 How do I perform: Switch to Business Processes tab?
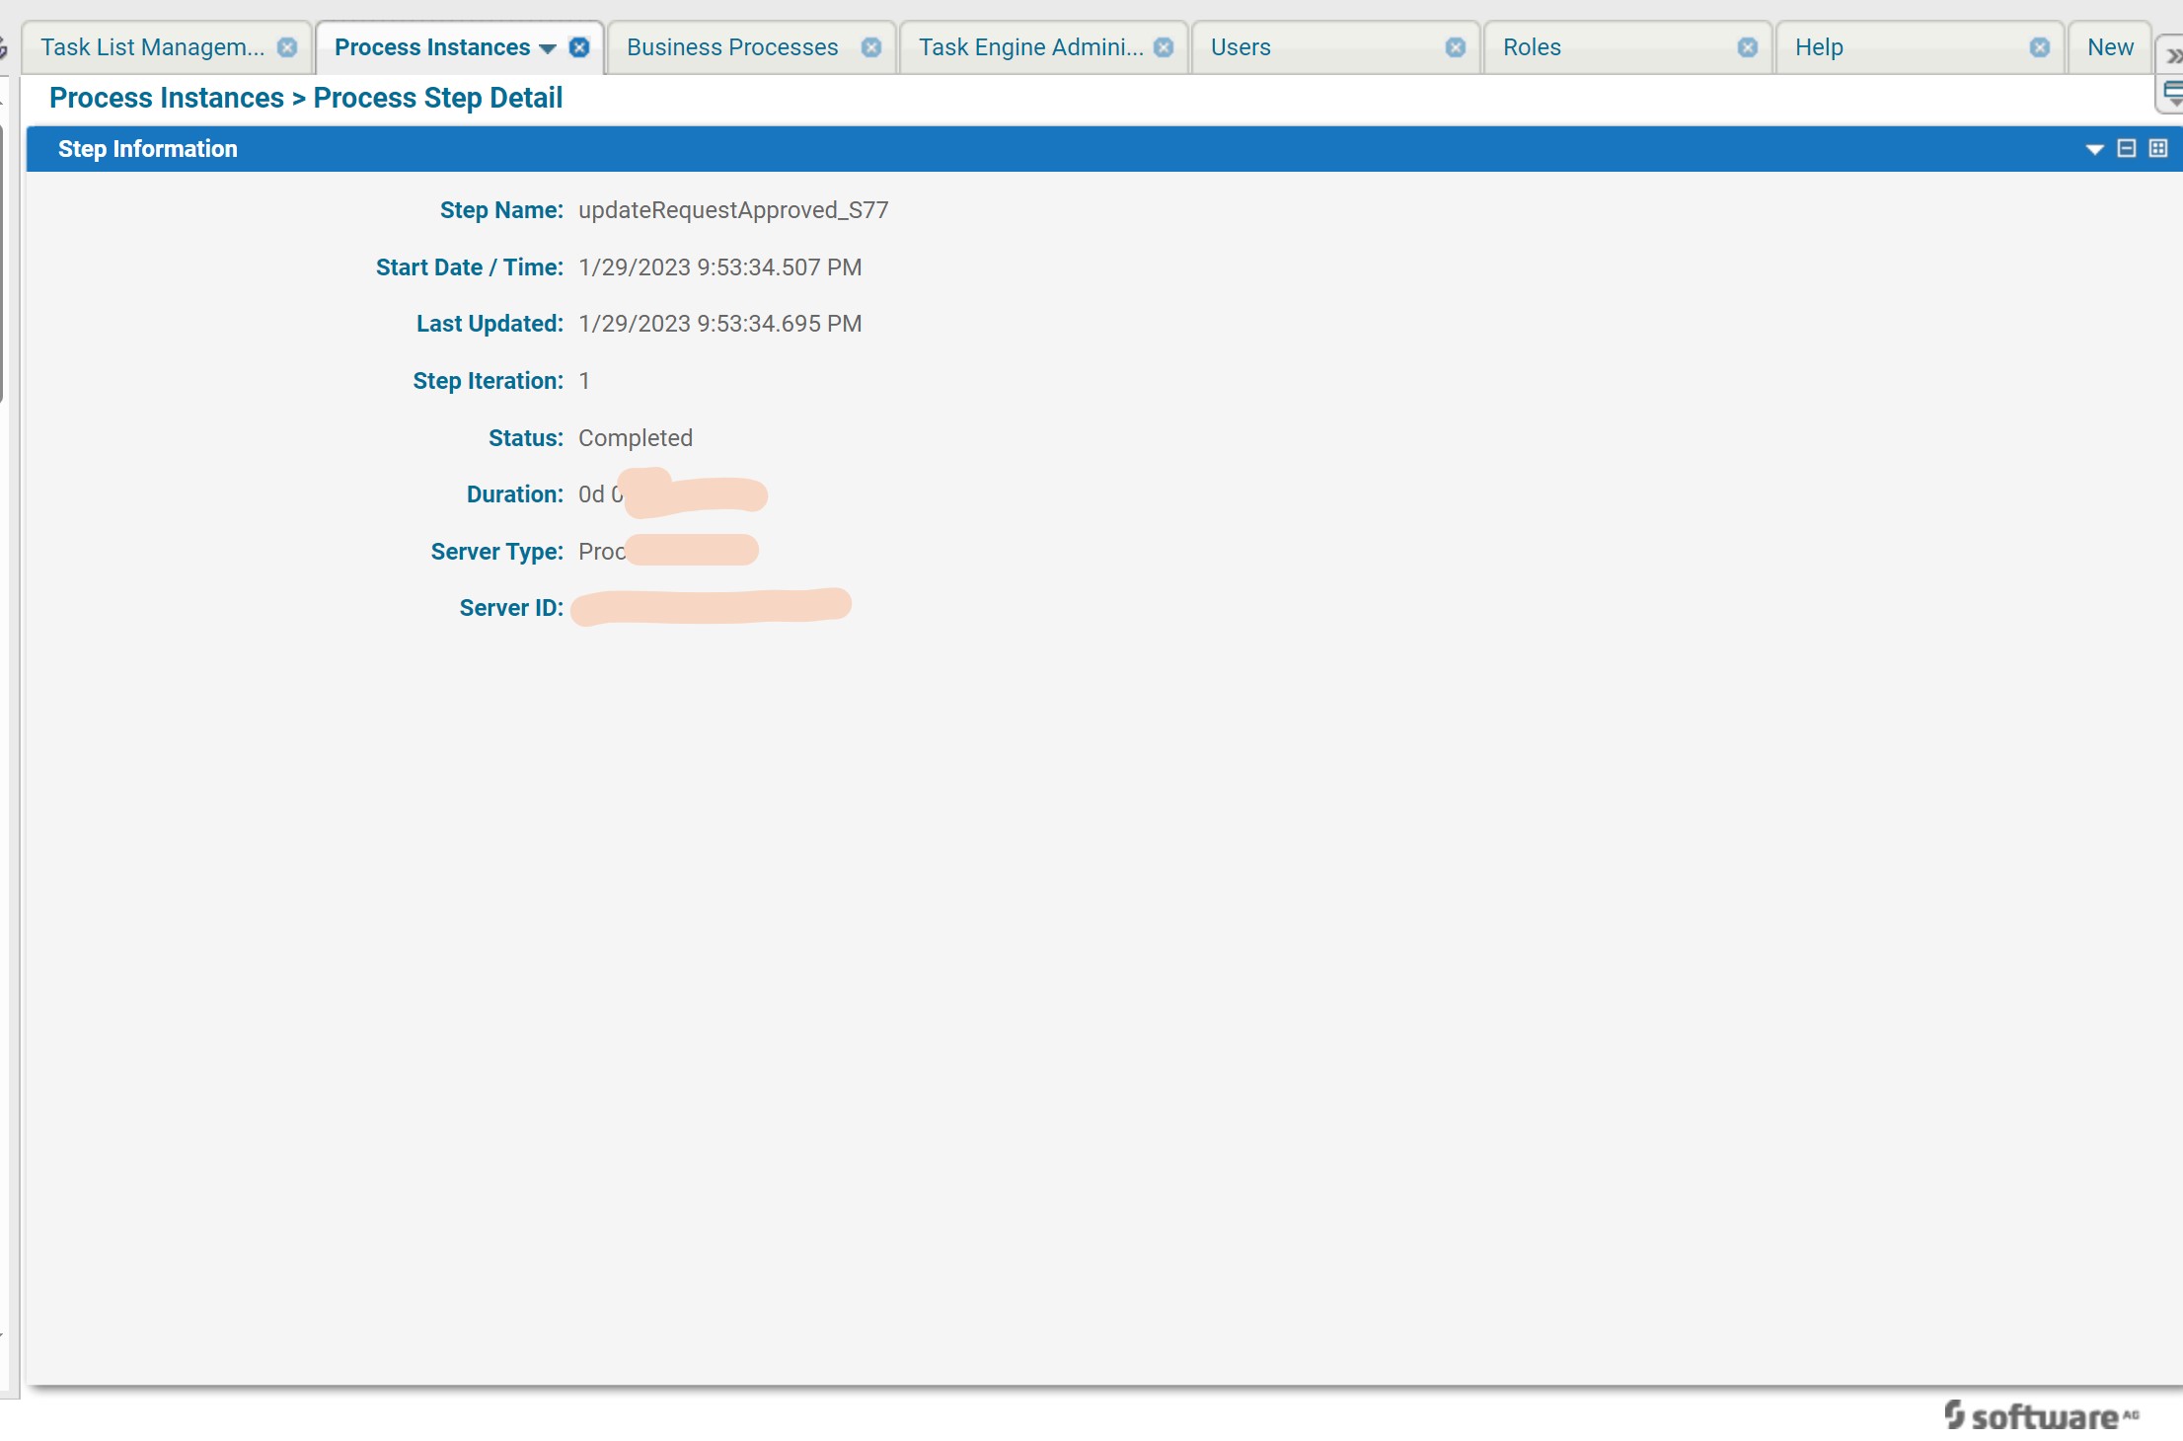coord(732,47)
